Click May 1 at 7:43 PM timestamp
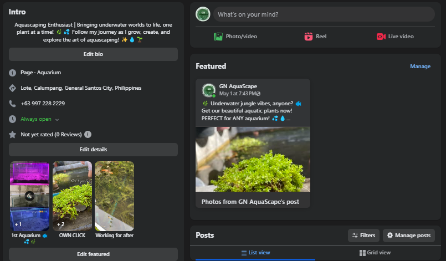Screen dimensions: 446x261 [237, 94]
